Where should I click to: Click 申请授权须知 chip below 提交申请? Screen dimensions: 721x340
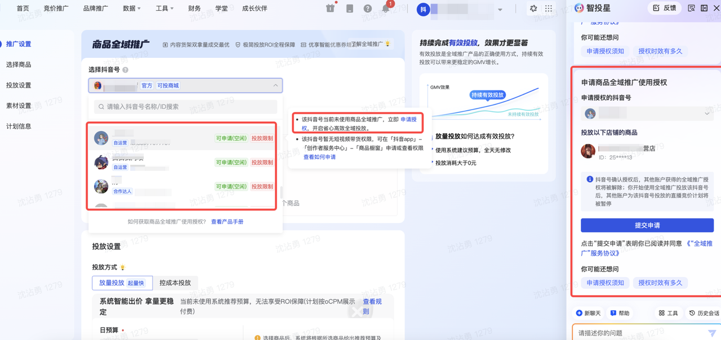605,283
